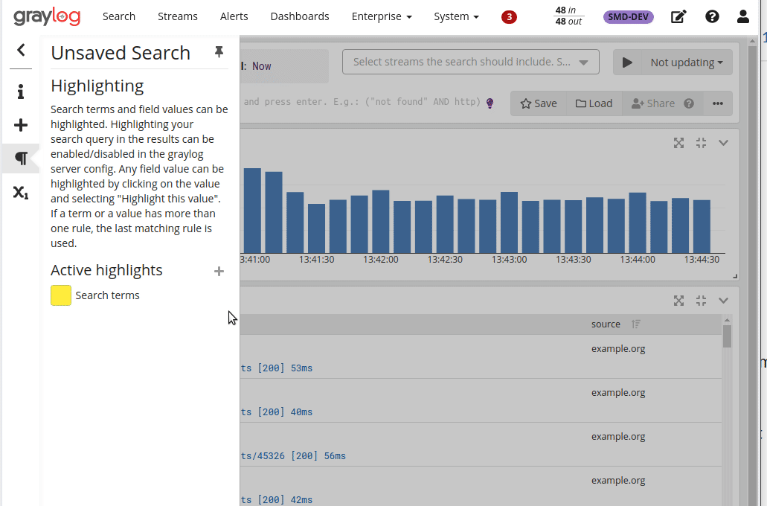Click the page vertical scrollbar up arrow
767x506 pixels.
752,42
